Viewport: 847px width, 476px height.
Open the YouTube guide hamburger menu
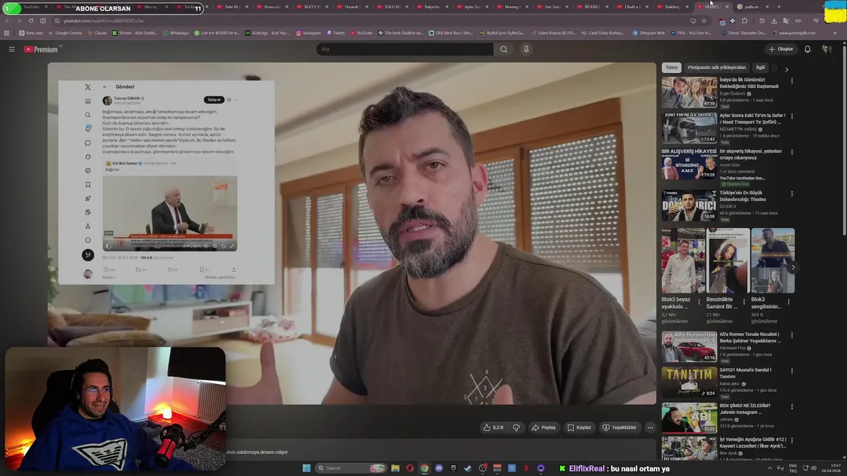coord(11,49)
